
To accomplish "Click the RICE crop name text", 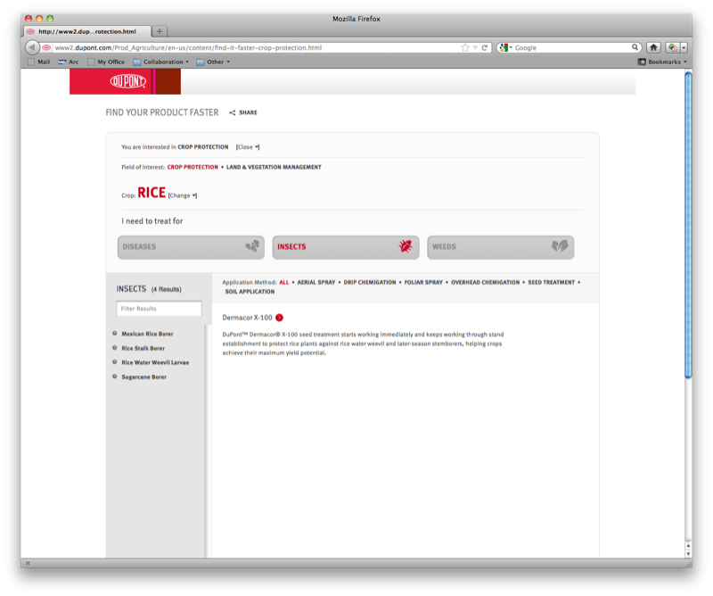I will coord(152,193).
